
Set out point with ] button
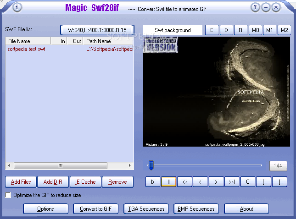(x=279, y=182)
